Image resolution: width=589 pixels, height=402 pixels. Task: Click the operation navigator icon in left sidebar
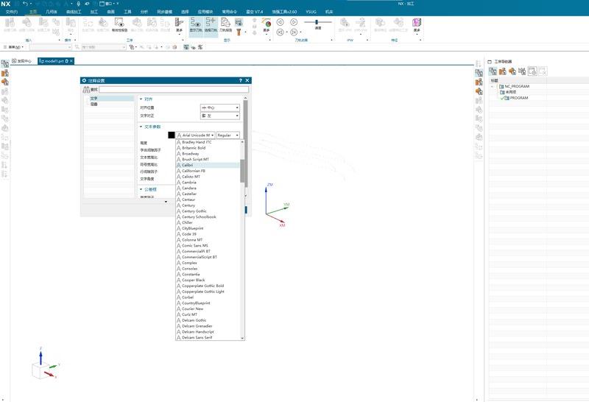click(5, 64)
